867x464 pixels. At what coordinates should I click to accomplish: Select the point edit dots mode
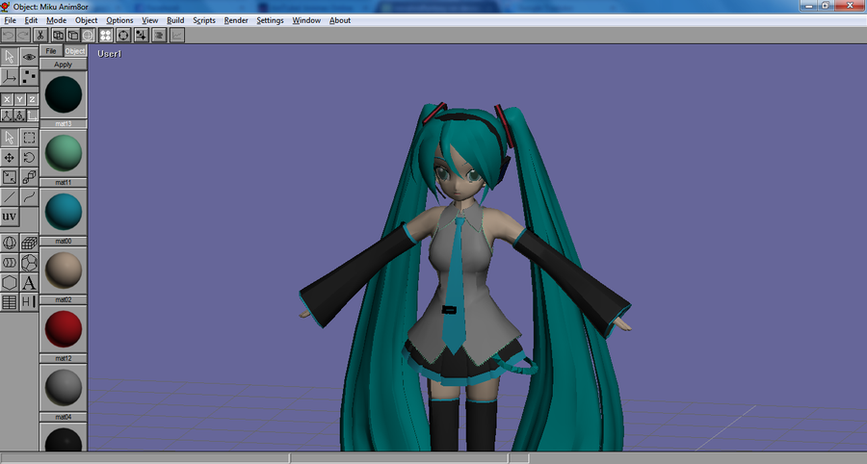click(x=29, y=76)
